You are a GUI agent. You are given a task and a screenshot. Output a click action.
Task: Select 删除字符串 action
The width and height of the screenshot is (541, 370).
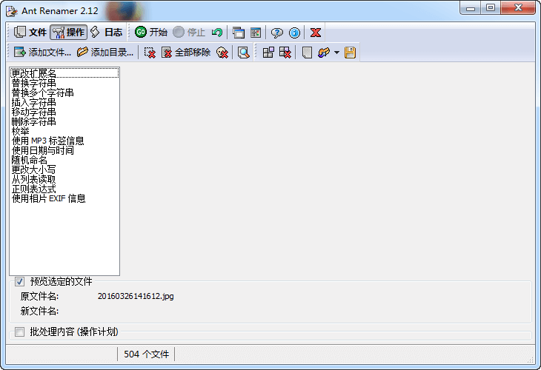(64, 121)
